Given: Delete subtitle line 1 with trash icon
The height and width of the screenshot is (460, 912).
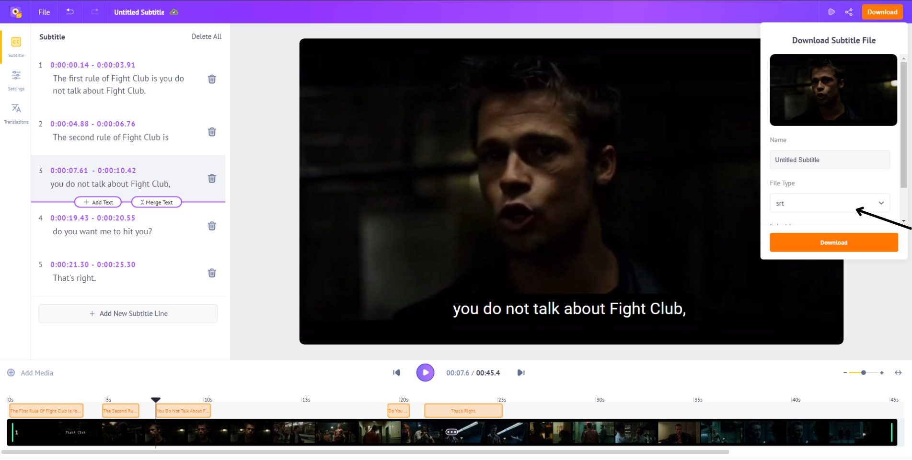Looking at the screenshot, I should [212, 79].
